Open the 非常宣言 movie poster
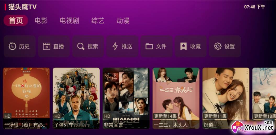Screen dimensions: 276x135 pos(126,98)
